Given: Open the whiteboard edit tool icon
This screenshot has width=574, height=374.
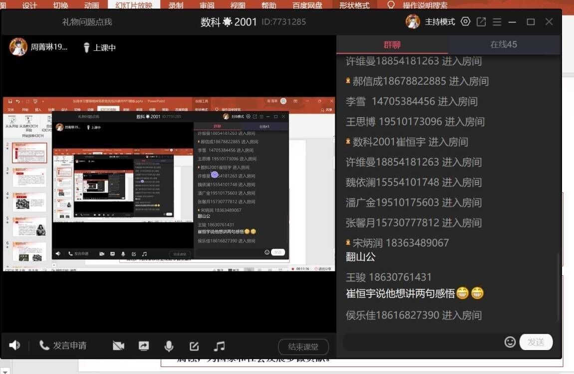Looking at the screenshot, I should click(194, 346).
